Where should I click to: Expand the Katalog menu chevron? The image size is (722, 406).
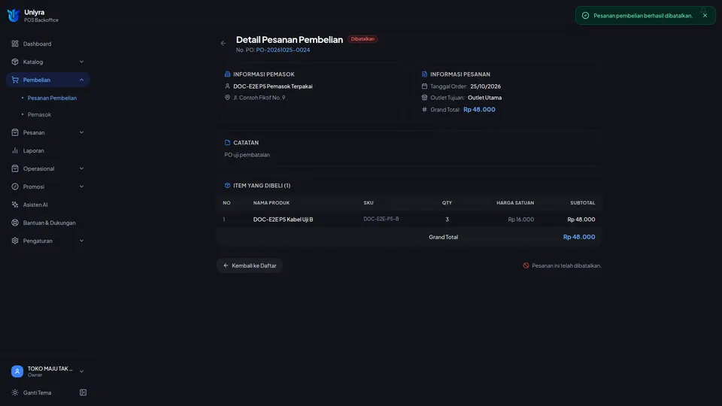click(x=81, y=62)
